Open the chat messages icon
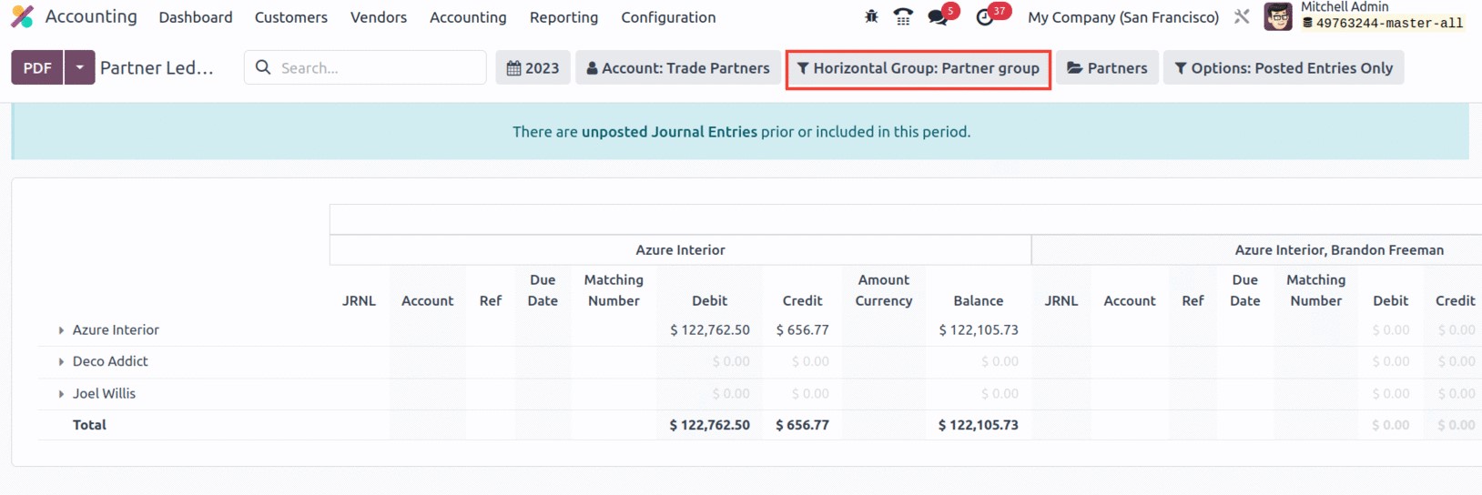This screenshot has width=1482, height=495. [x=938, y=17]
